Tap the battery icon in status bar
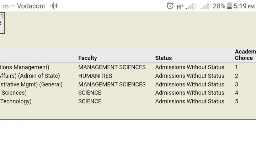The height and width of the screenshot is (153, 256). tap(229, 6)
